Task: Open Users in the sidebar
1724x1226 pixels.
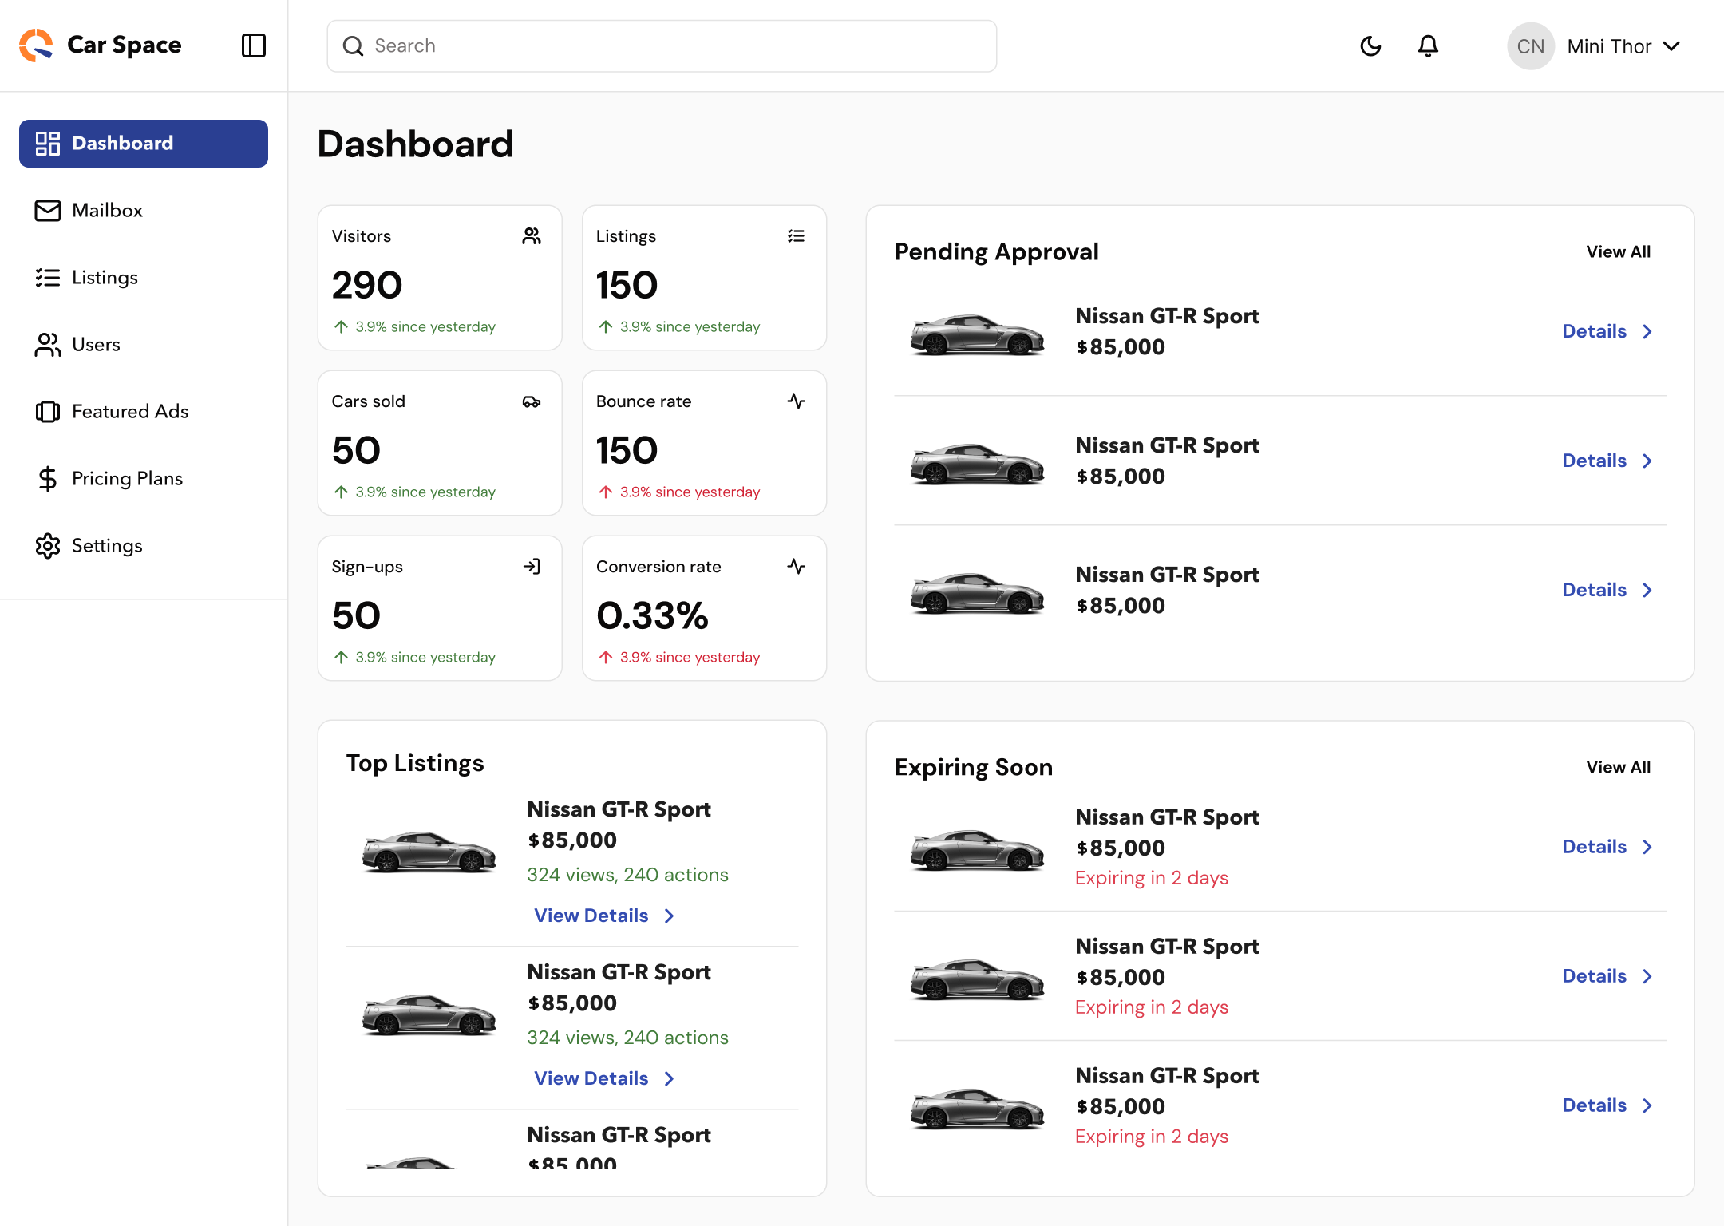Action: 144,345
